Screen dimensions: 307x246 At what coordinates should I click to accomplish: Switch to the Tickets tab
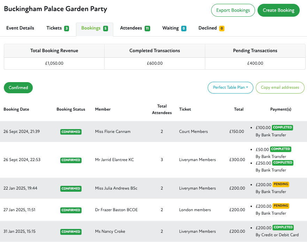pos(57,28)
